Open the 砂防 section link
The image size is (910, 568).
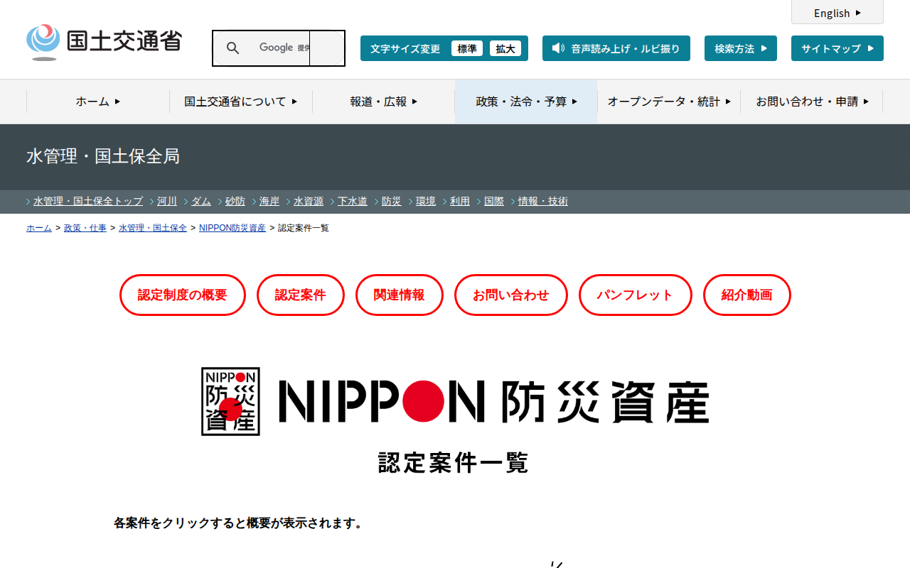tap(235, 201)
